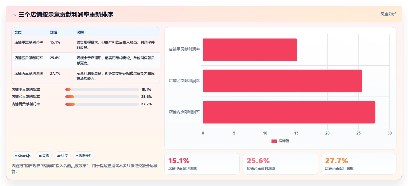Click the 15.1% value beside progress bar
Screen dimensions: 408x186
146,89
